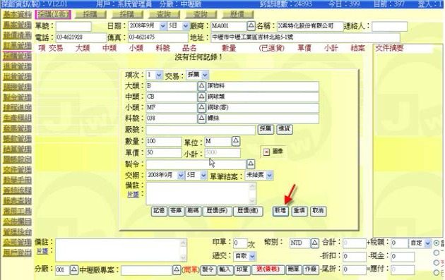The image size is (445, 280).
Task: Click the 刷碼 button
Action: click(194, 211)
